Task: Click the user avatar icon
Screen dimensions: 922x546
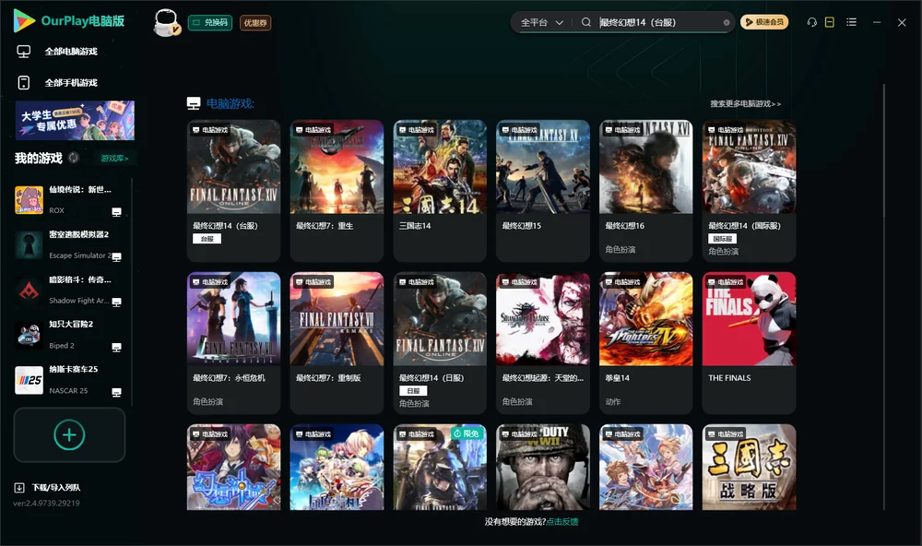Action: (167, 23)
